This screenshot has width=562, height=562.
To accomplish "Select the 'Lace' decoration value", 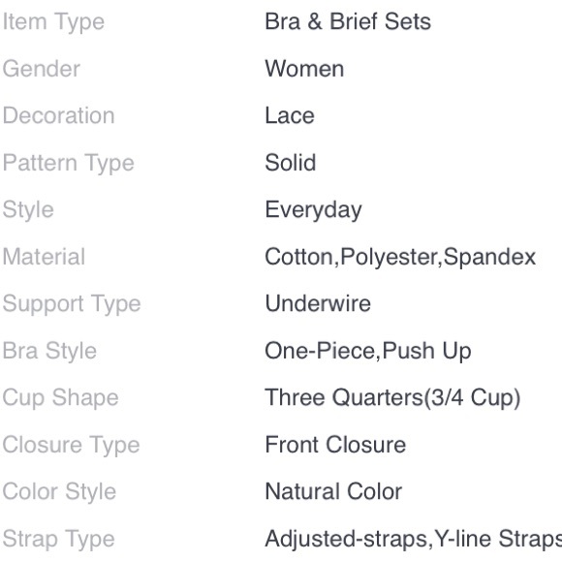I will [x=290, y=115].
